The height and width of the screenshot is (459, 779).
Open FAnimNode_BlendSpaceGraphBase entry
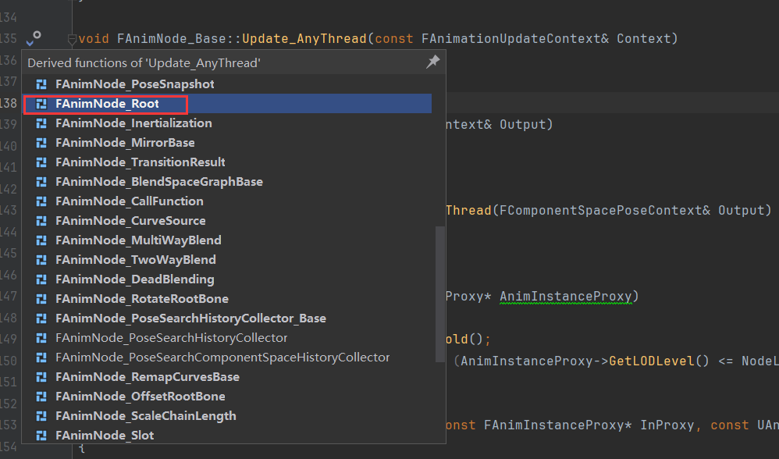(x=158, y=182)
